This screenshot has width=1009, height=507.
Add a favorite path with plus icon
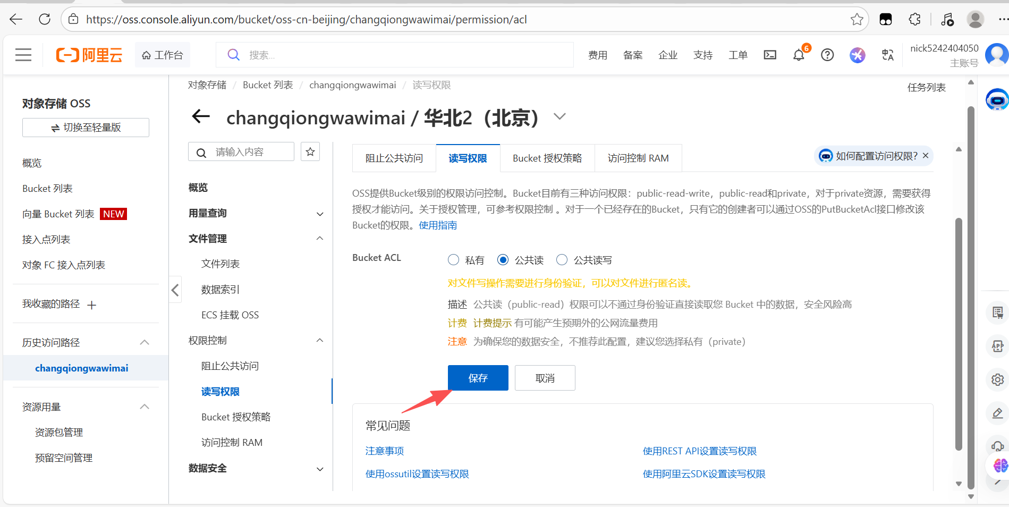coord(91,305)
